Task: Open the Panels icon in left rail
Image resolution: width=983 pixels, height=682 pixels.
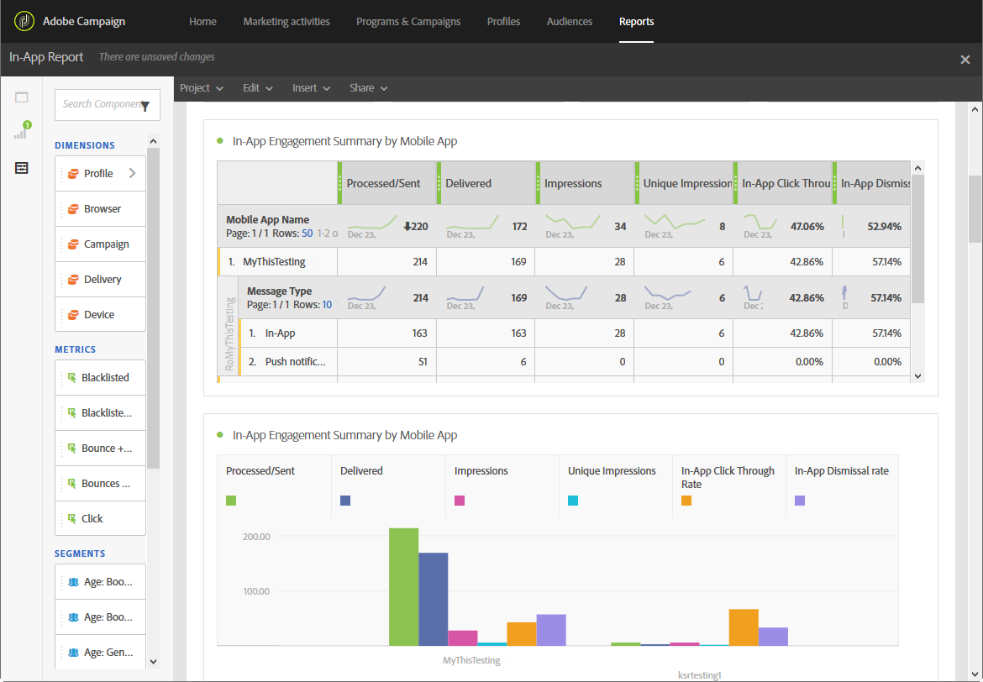Action: click(x=21, y=97)
